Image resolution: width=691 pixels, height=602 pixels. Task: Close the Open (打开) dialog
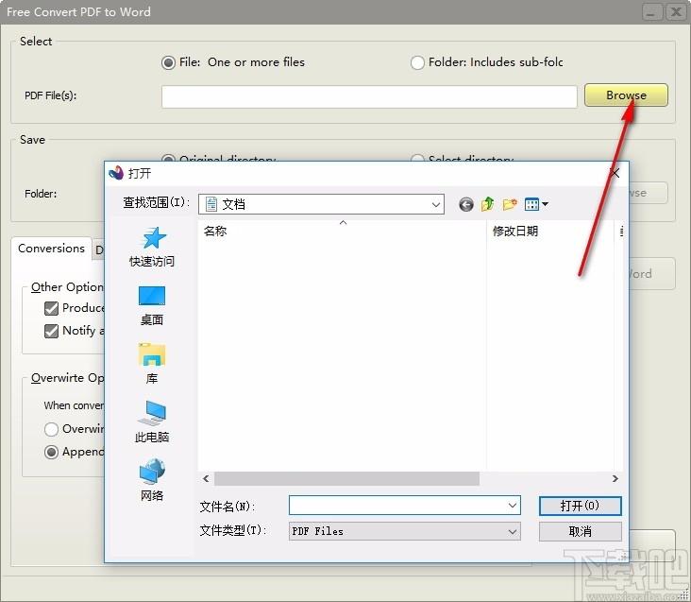coord(615,173)
